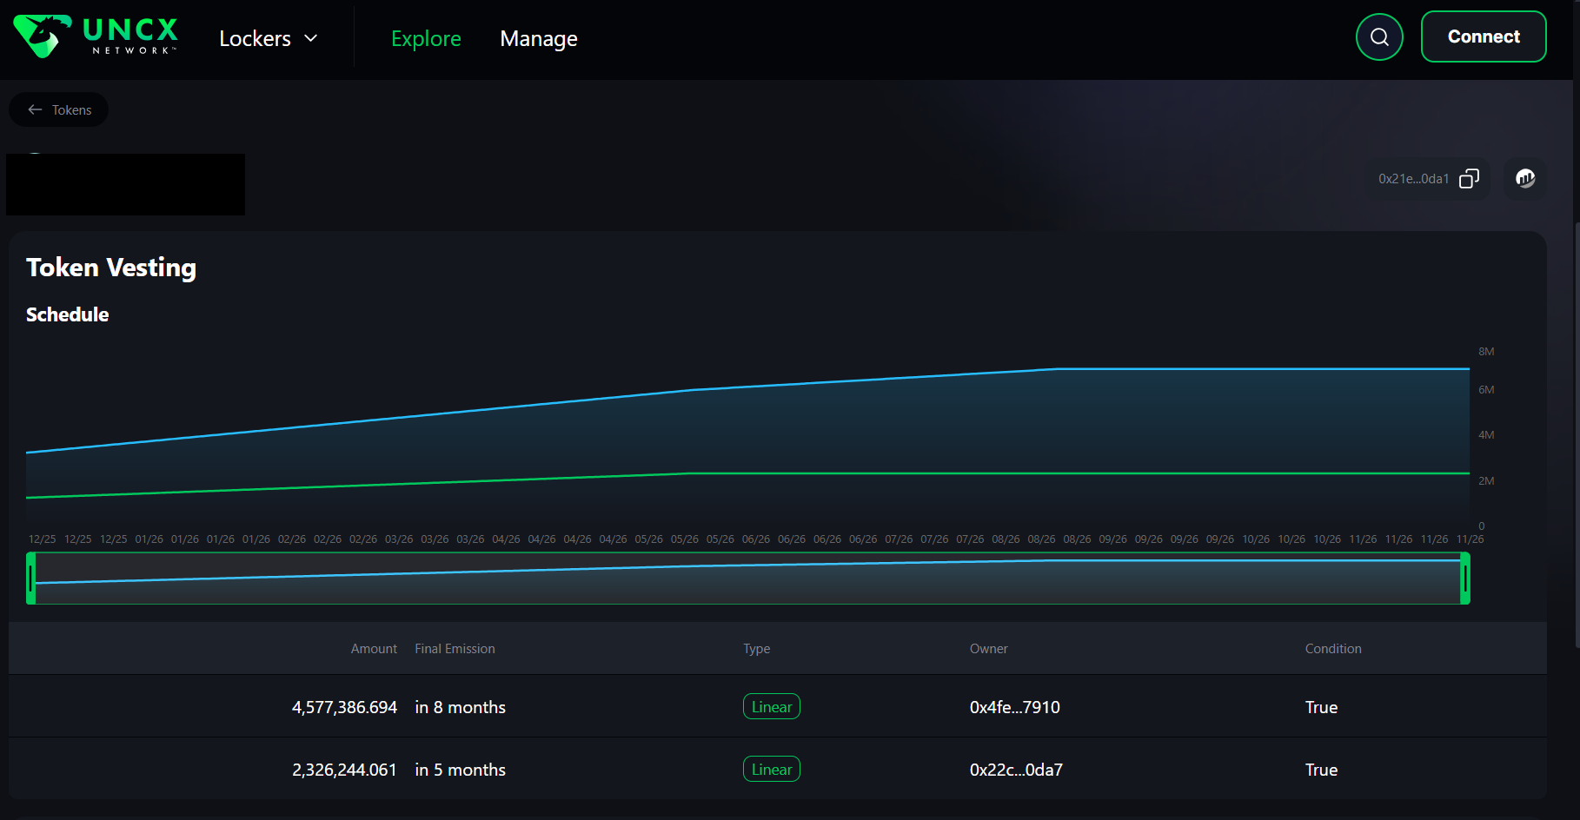Open owner address 0x22c...0da7

click(x=1016, y=770)
